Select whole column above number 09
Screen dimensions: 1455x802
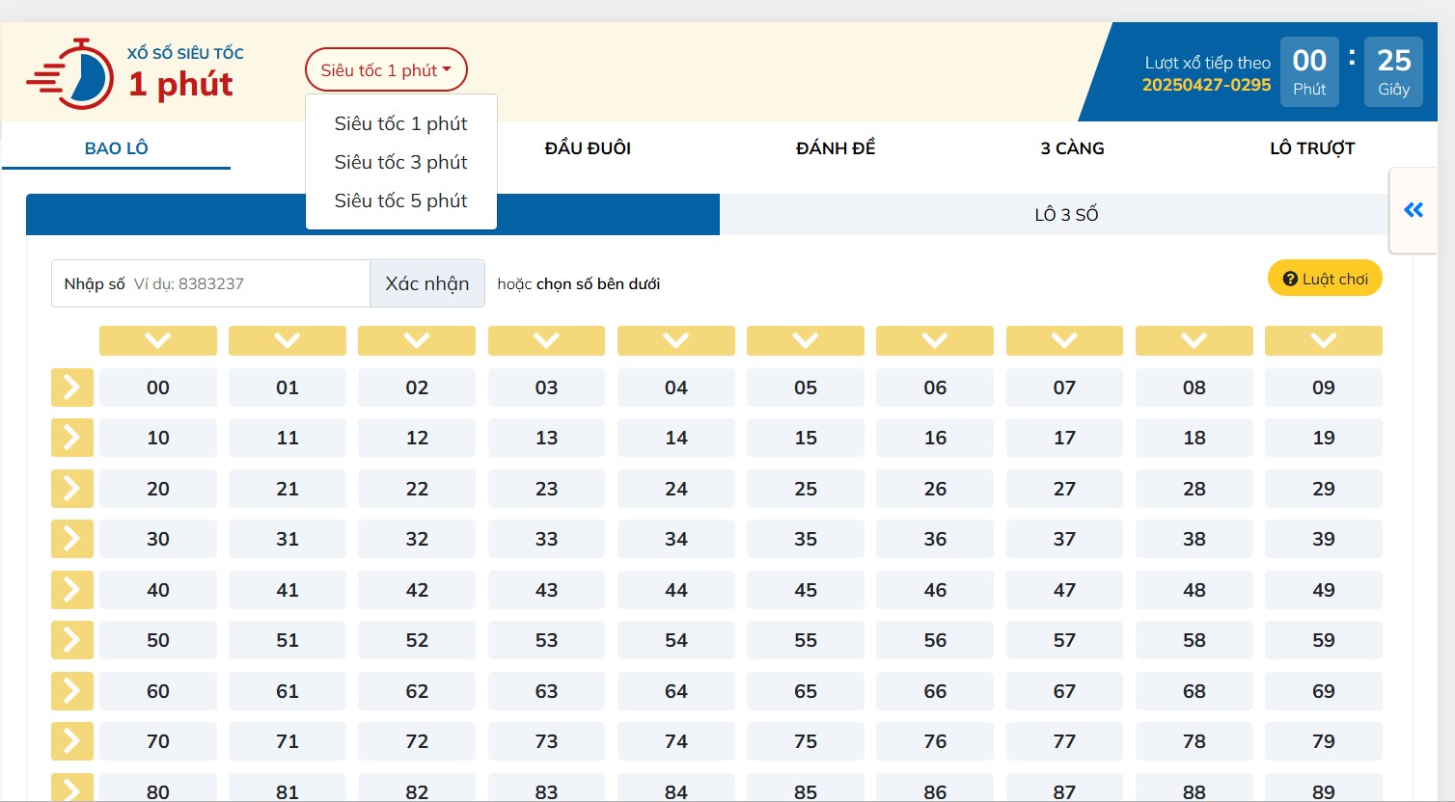click(x=1323, y=340)
